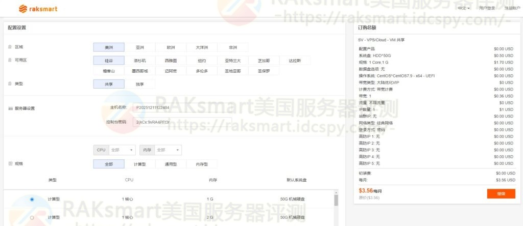523x226 pixels.
Task: Click the plan list scrollbar thumb
Action: click(x=336, y=200)
